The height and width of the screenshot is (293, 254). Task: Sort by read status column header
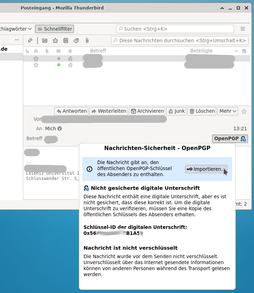pyautogui.click(x=58, y=51)
